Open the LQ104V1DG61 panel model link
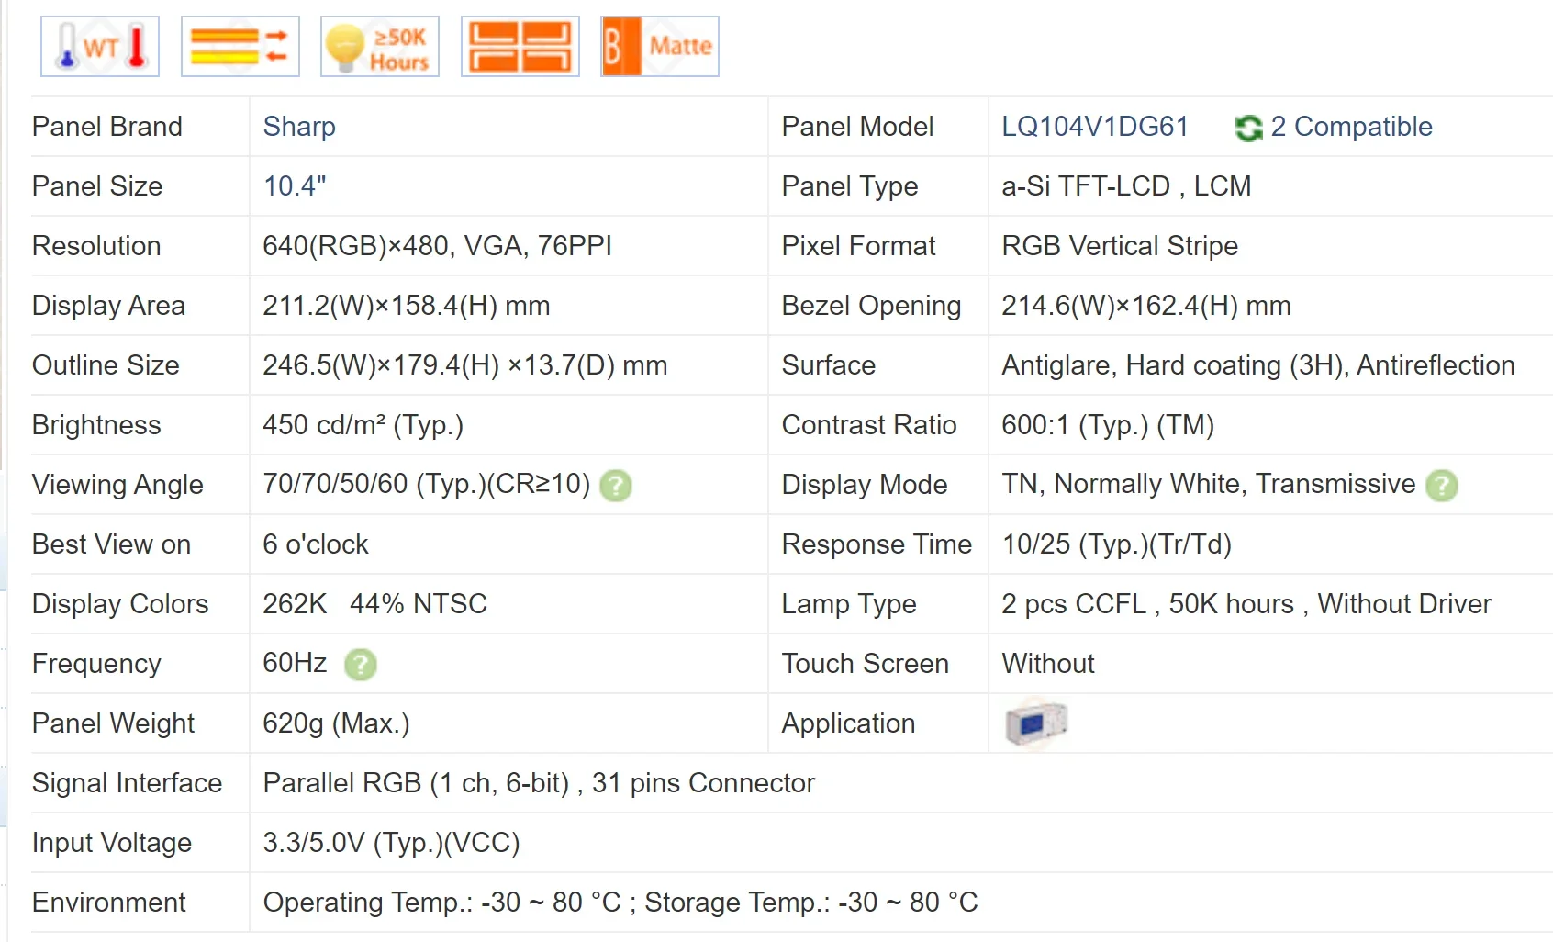The image size is (1553, 942). (x=1094, y=127)
